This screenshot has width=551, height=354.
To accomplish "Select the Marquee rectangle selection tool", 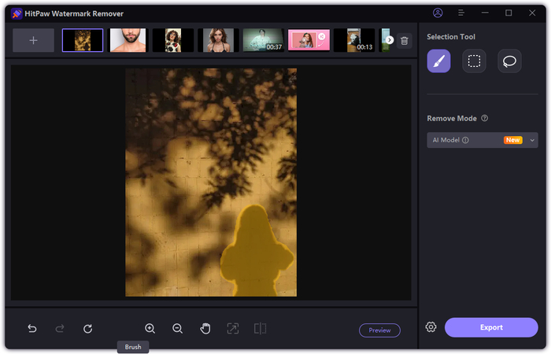I will (474, 61).
